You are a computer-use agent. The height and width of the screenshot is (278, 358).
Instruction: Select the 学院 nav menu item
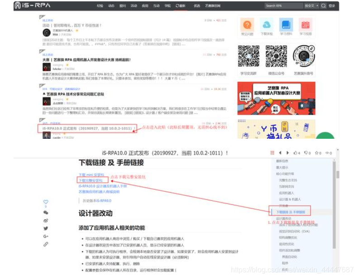[x=167, y=6]
